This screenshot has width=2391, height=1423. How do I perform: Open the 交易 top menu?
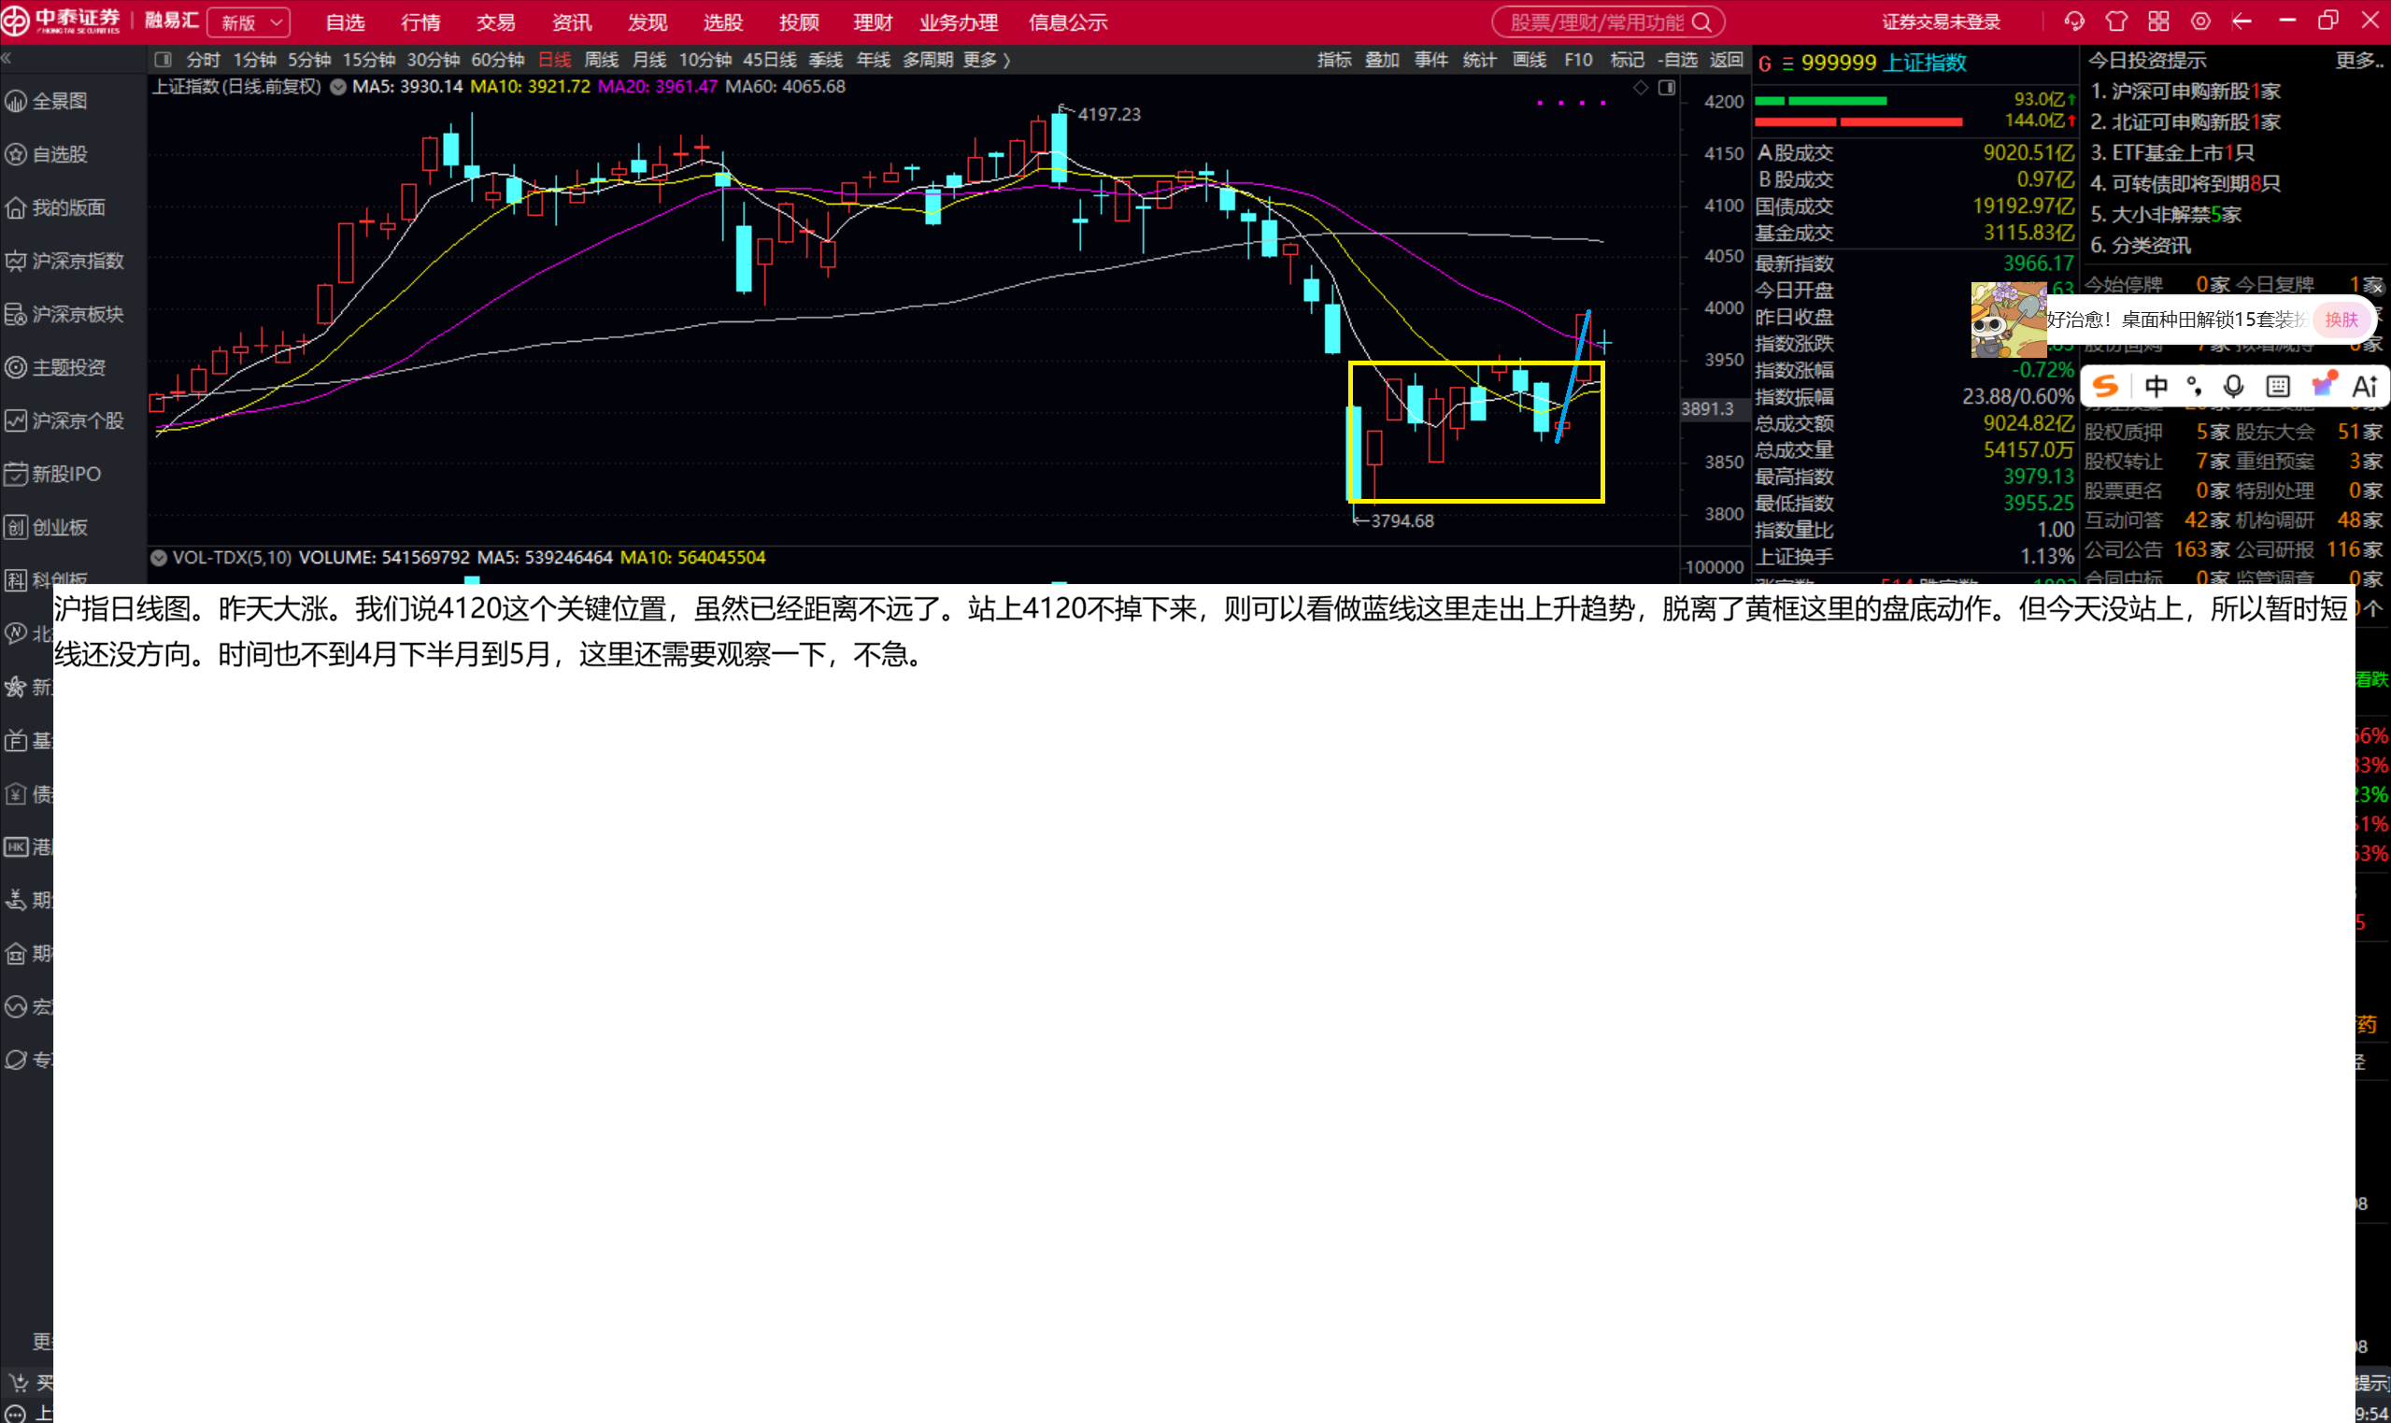pos(495,22)
